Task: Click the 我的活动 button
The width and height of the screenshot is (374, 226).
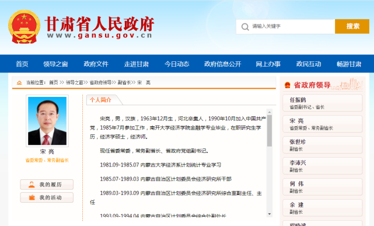Action: click(x=47, y=197)
